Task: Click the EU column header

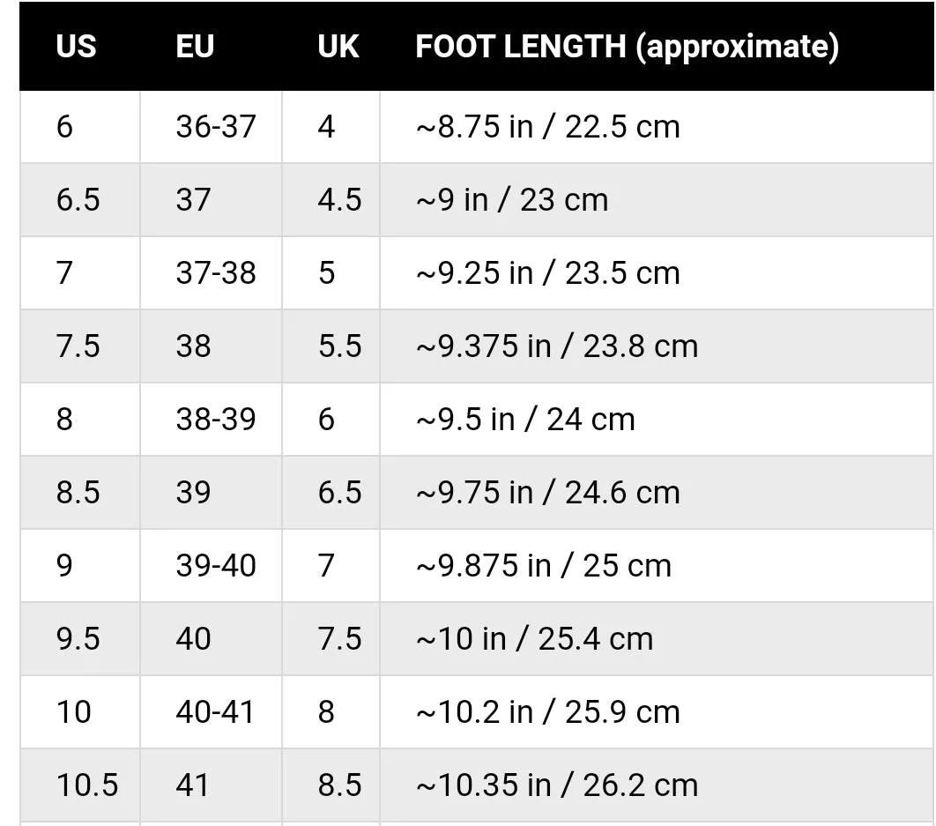Action: (195, 46)
